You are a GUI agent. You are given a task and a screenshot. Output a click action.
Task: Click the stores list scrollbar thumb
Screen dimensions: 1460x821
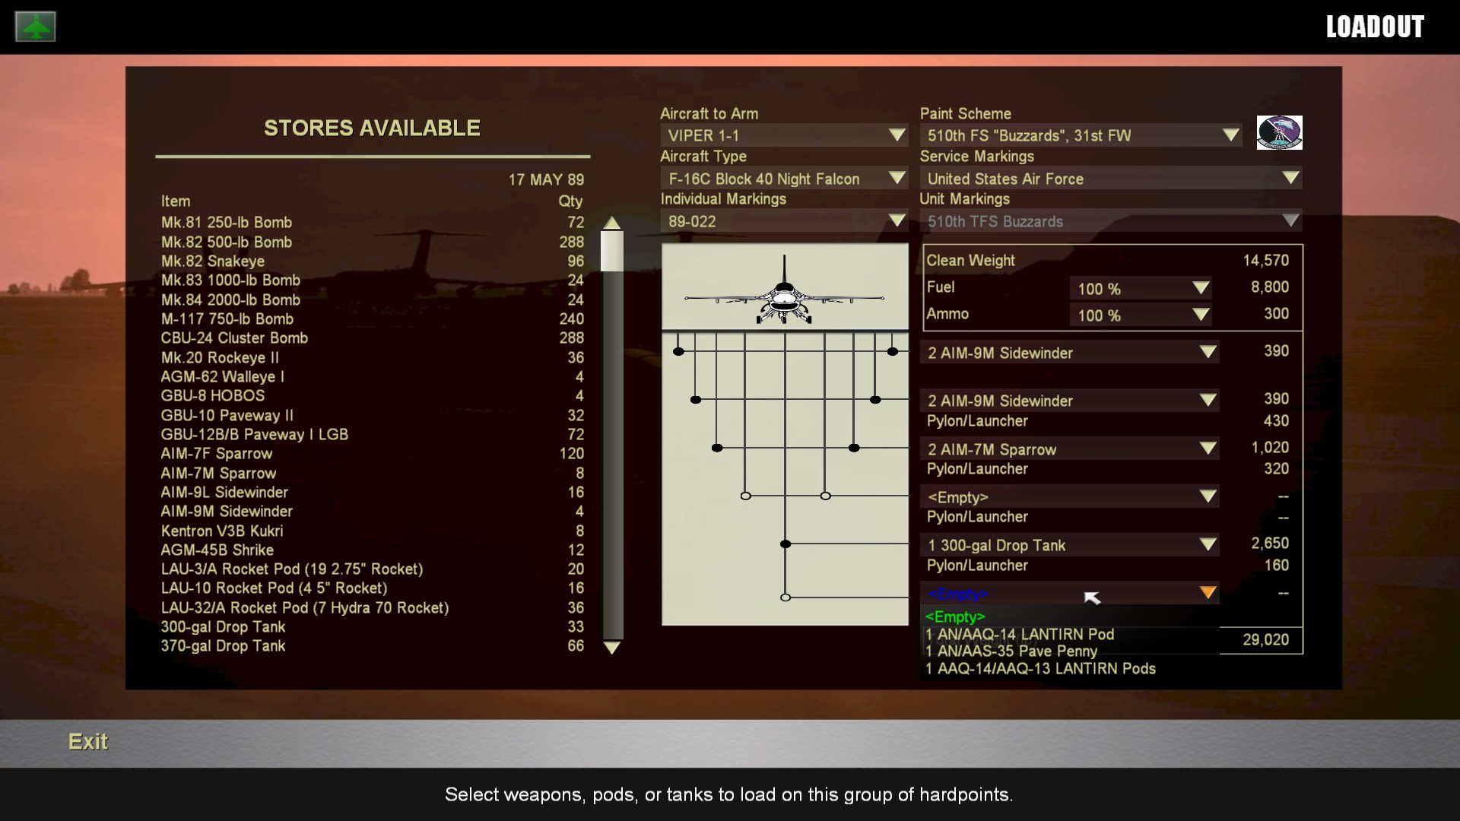[612, 251]
